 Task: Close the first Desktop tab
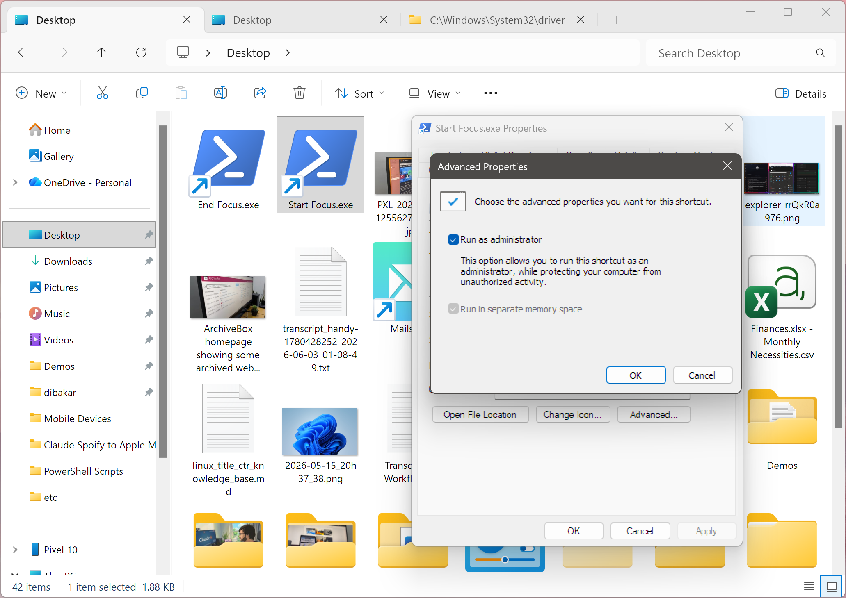[x=187, y=20]
